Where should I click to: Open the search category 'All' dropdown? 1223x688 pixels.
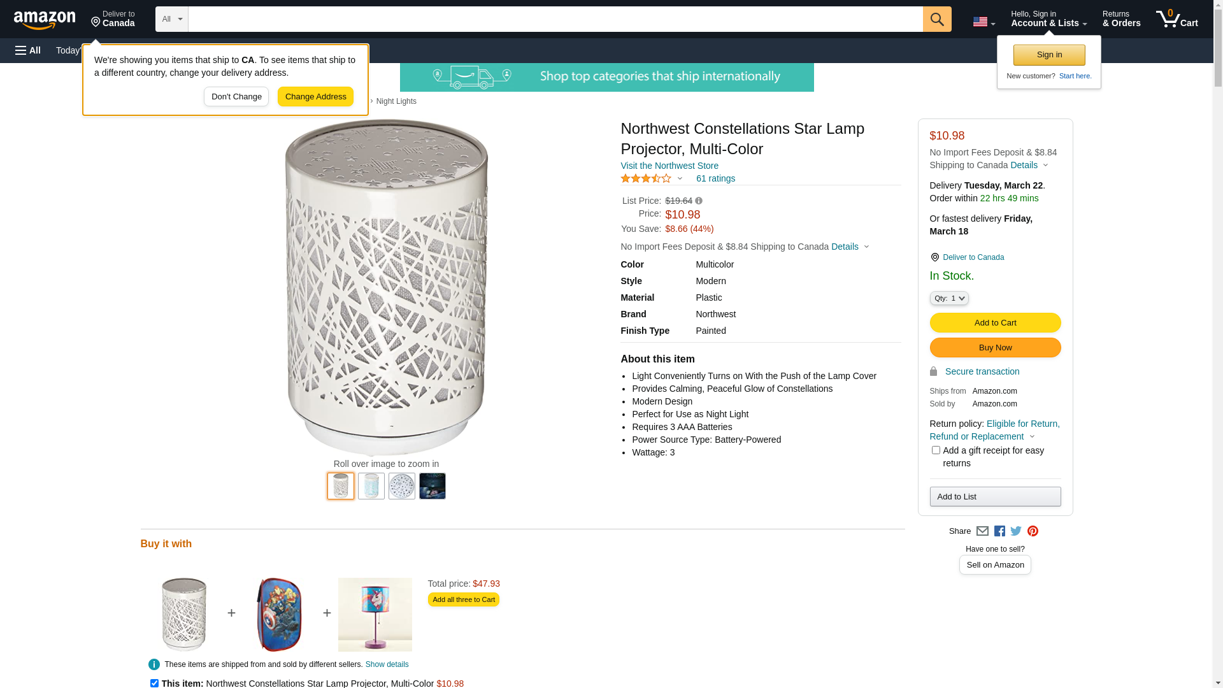[172, 19]
